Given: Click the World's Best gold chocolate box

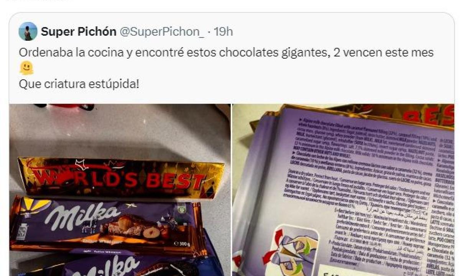Looking at the screenshot, I should (121, 179).
